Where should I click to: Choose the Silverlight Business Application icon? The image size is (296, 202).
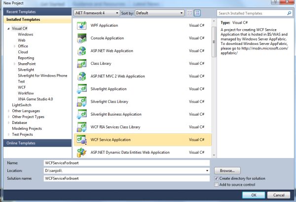[81, 114]
